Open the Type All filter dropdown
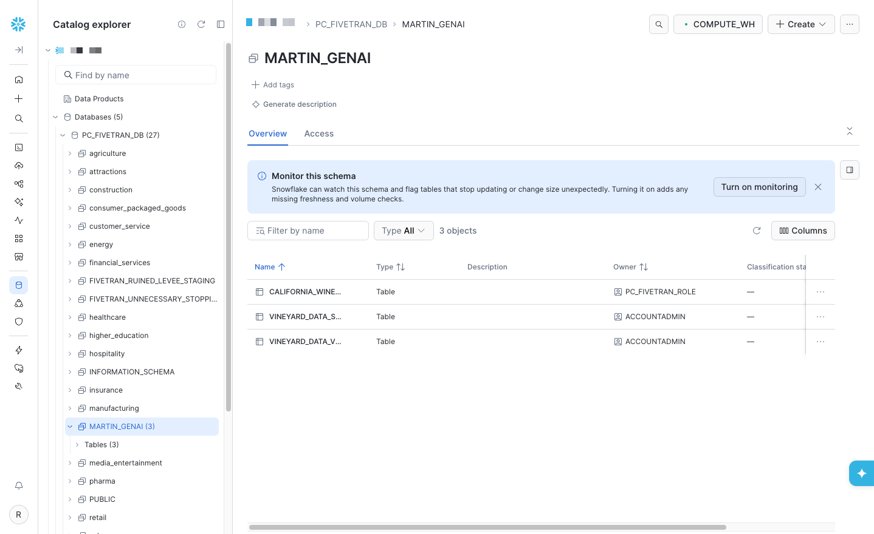This screenshot has width=874, height=534. tap(404, 231)
